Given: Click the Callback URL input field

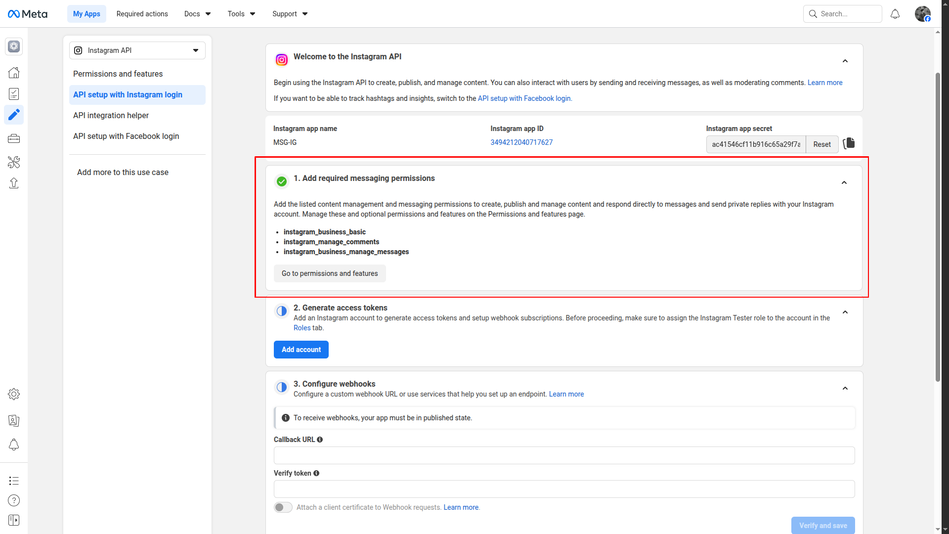Looking at the screenshot, I should [563, 455].
